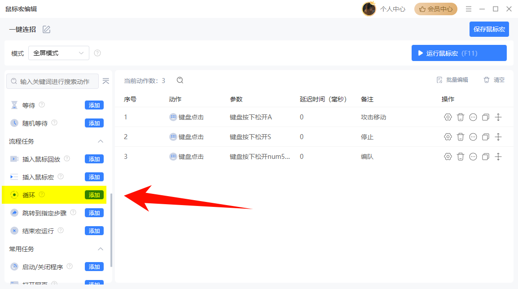This screenshot has height=289, width=518.
Task: Click the magnifier beside 当前动作数
Action: pyautogui.click(x=180, y=80)
